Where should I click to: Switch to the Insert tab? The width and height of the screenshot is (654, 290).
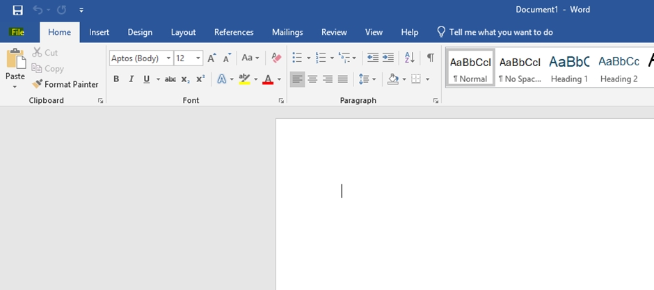[x=99, y=32]
